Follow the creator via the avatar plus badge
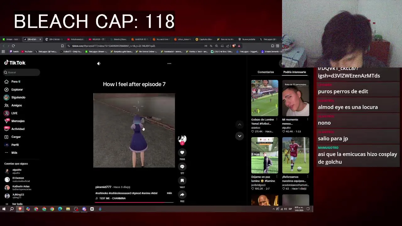The height and width of the screenshot is (226, 402). pos(182,143)
